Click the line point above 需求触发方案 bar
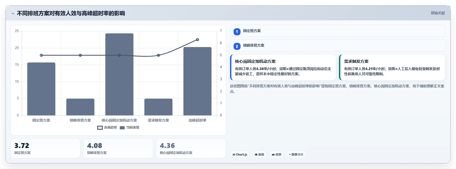Viewport: 456px width, 169px height. [158, 55]
